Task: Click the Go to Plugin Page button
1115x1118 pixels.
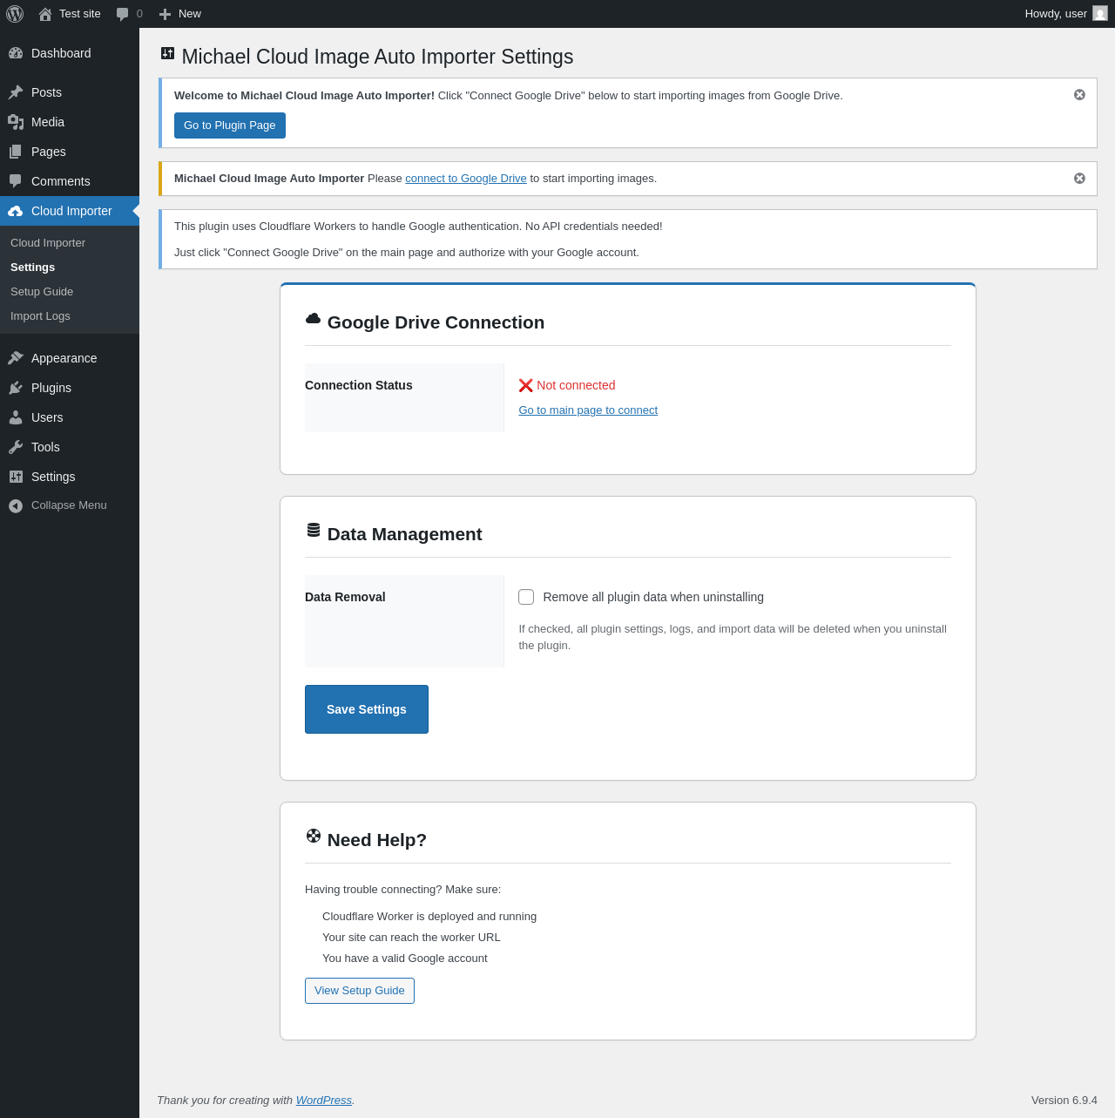Action: (x=230, y=125)
